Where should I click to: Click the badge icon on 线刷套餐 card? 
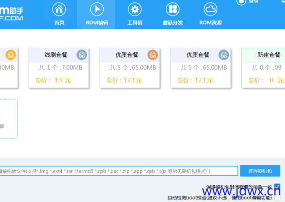tap(81, 55)
